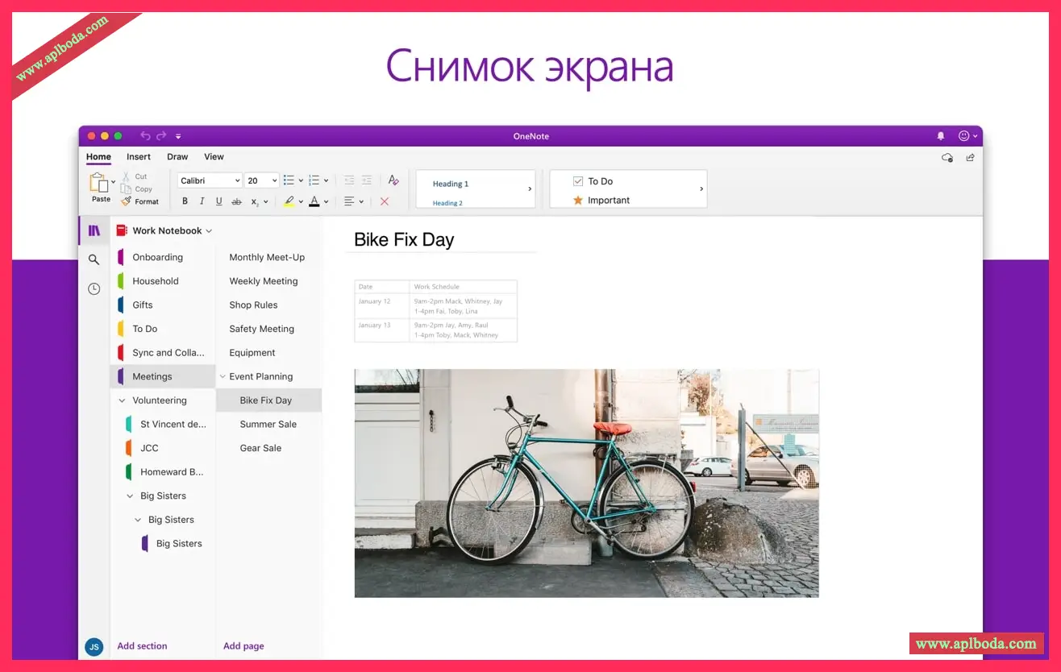Click the strikethrough formatting icon
The width and height of the screenshot is (1061, 672).
tap(236, 201)
